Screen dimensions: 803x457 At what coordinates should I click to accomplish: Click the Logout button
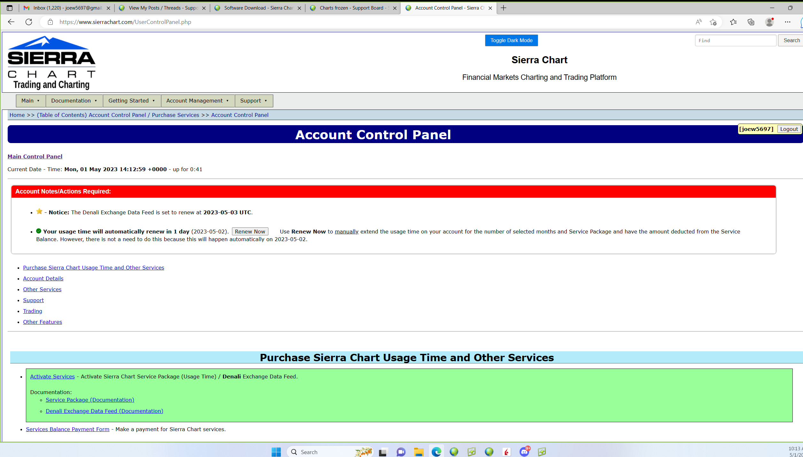(789, 129)
